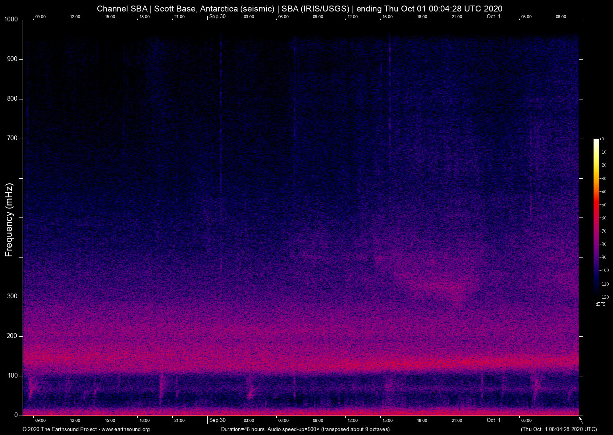This screenshot has width=613, height=435.
Task: Click the Earthsound Project copyright notice
Action: [59, 429]
